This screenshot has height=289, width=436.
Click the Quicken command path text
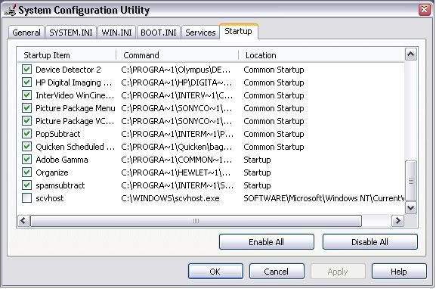pyautogui.click(x=177, y=147)
